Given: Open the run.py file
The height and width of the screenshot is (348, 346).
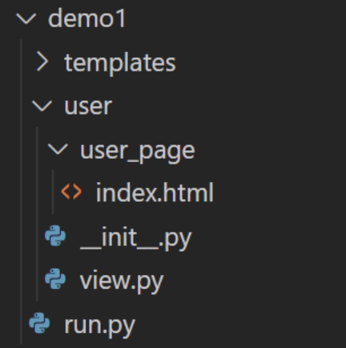Looking at the screenshot, I should [x=100, y=326].
